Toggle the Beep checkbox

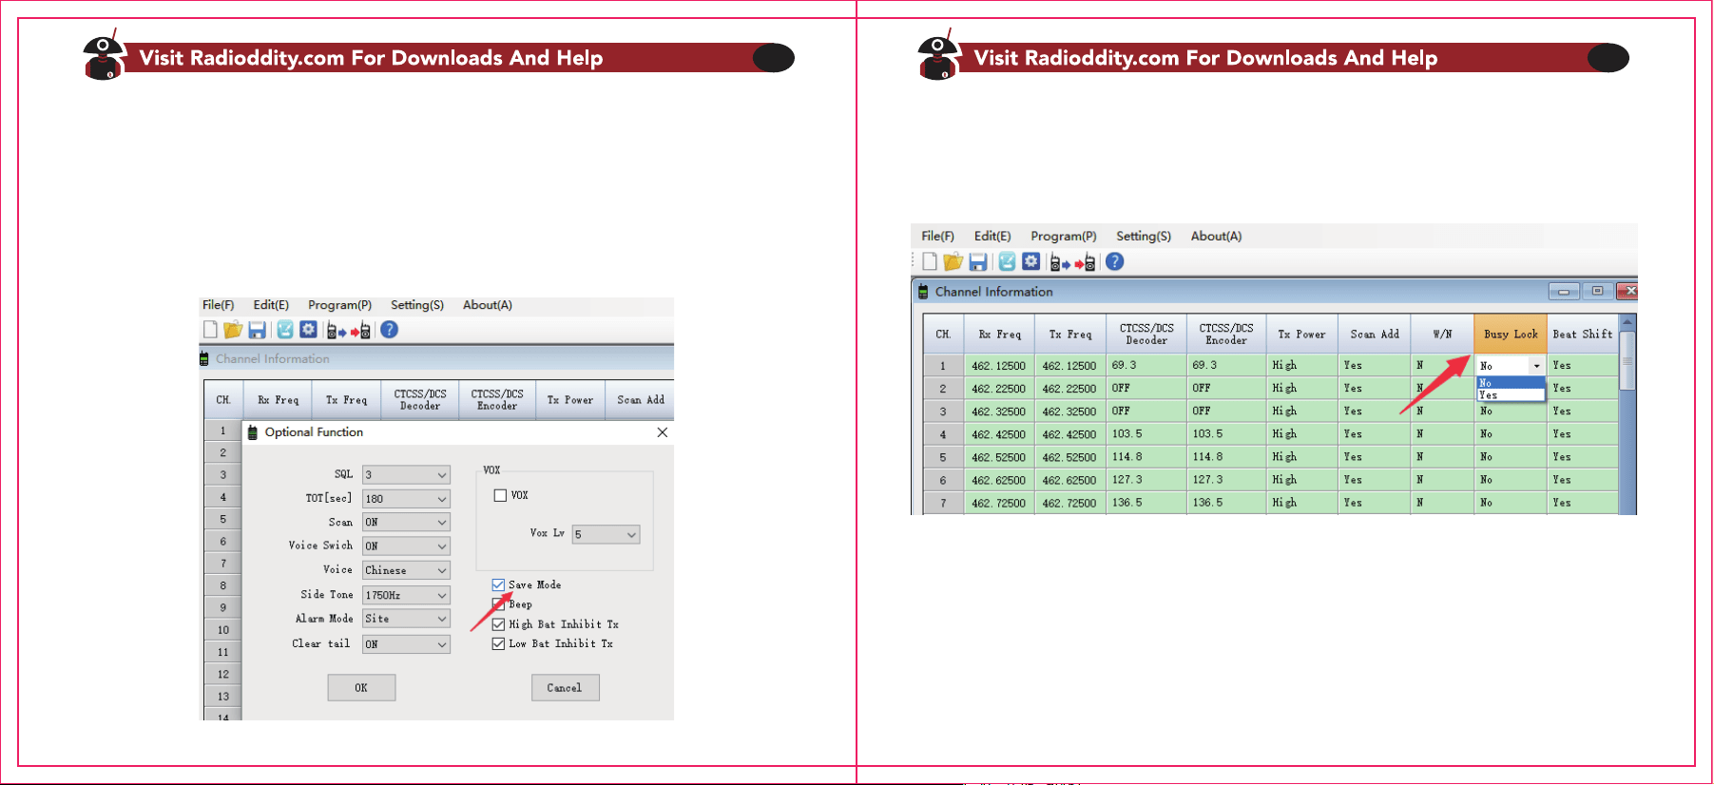(498, 604)
